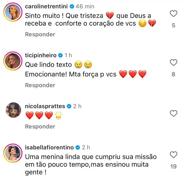Image resolution: width=187 pixels, height=179 pixels.
Task: Open carolinetrentini's profile picture
Action: 12,12
